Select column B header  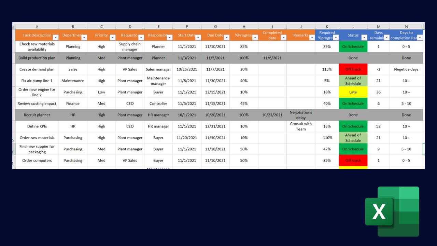[73, 26]
